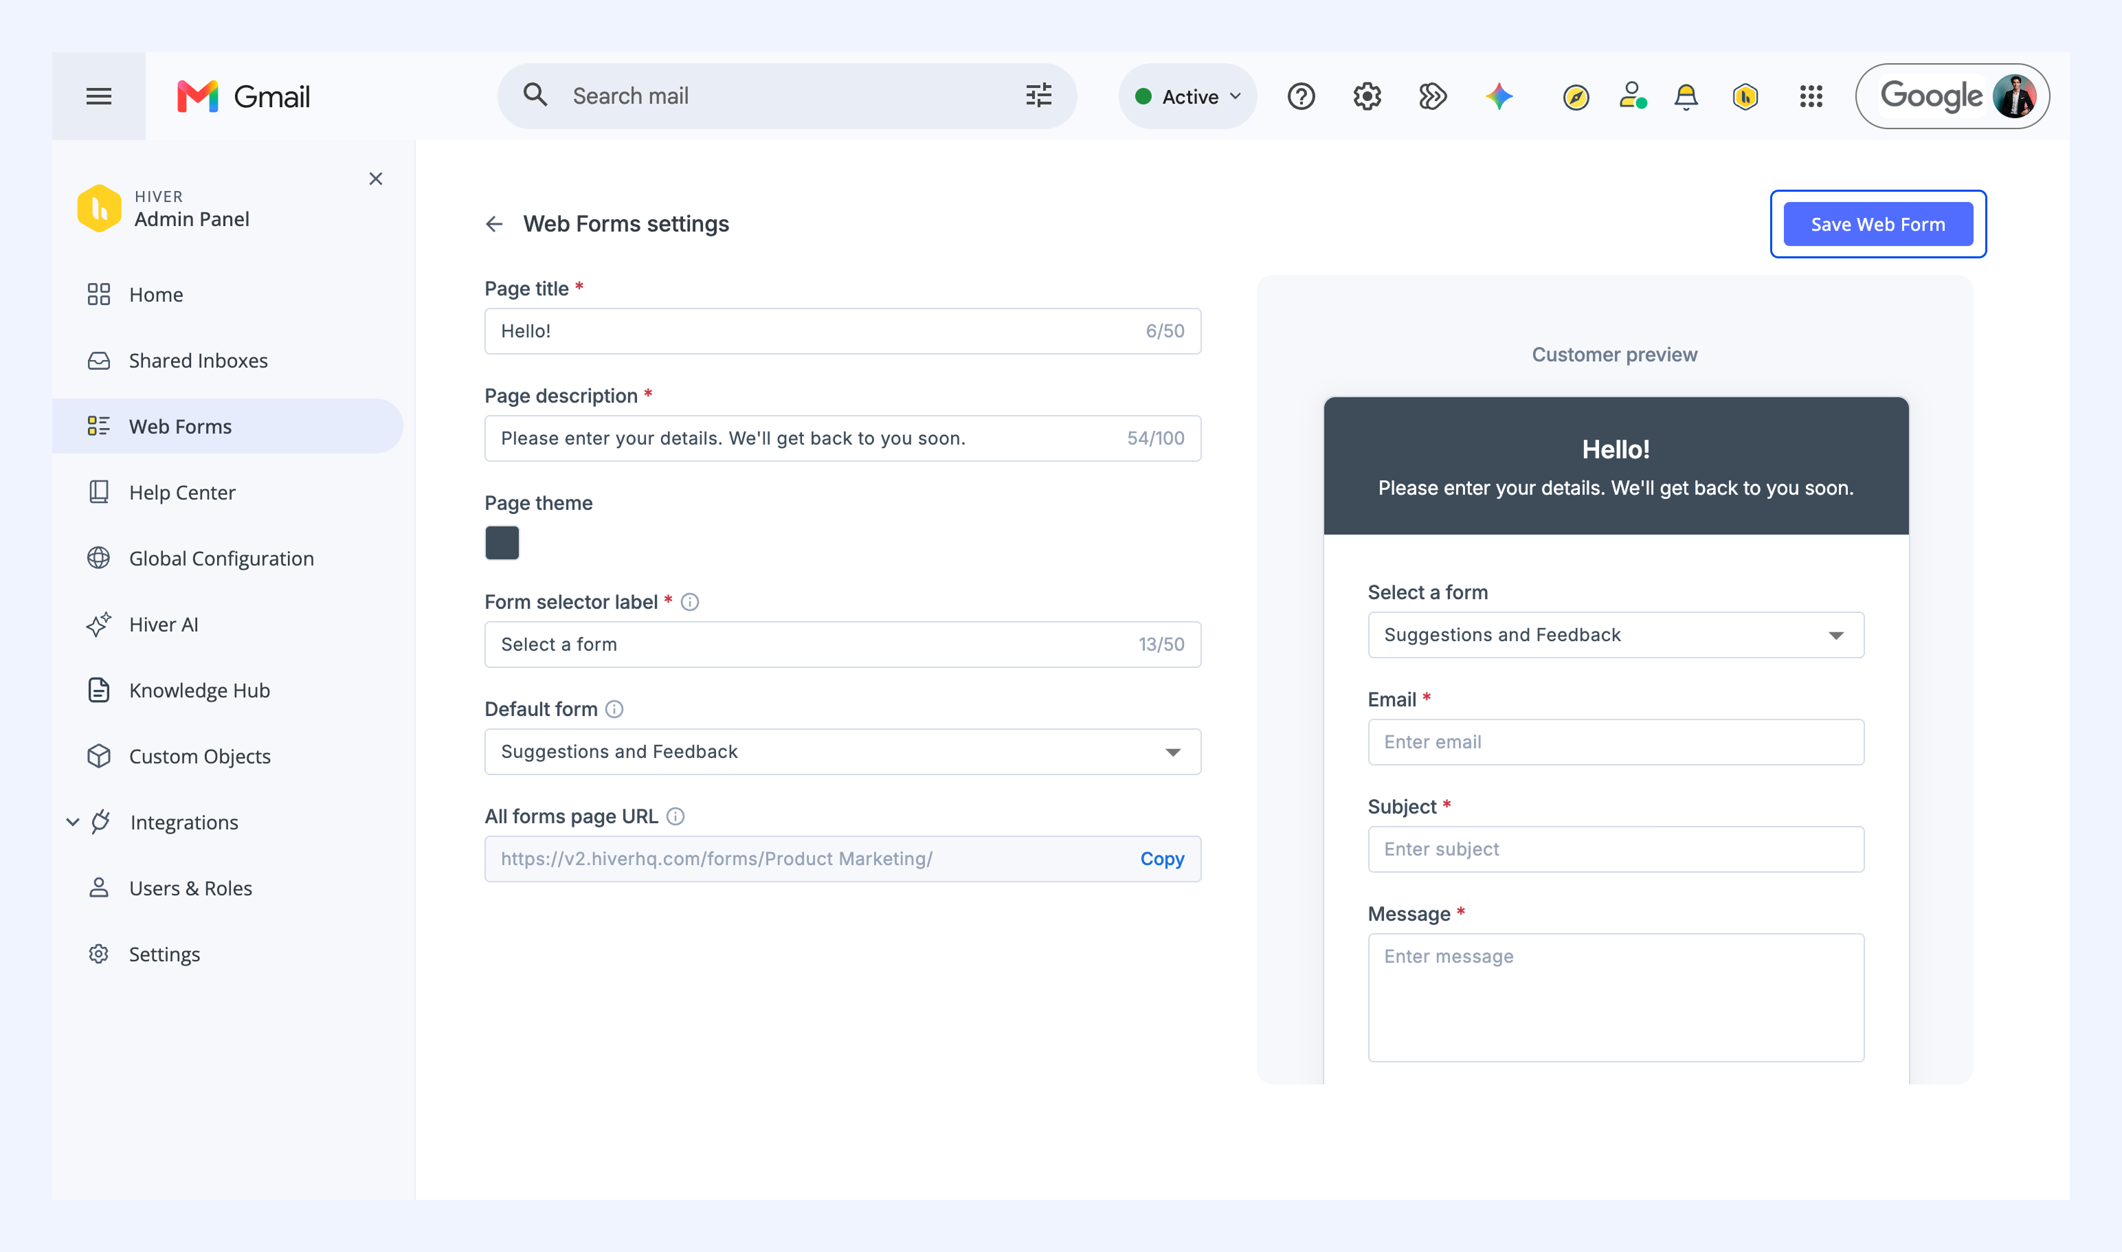Open the user availability status icon
Screen dimensions: 2122x1252
pos(1633,96)
